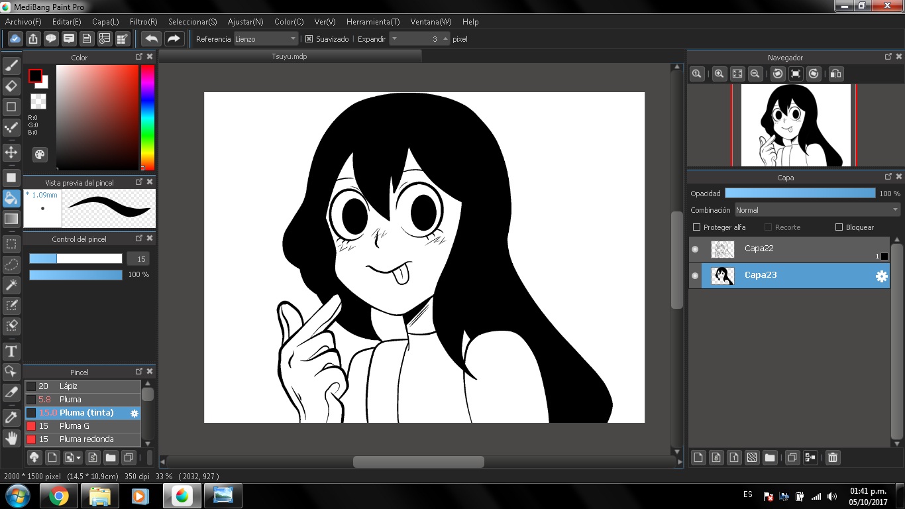This screenshot has height=509, width=905.
Task: Select the rectangular Selection tool
Action: (11, 244)
